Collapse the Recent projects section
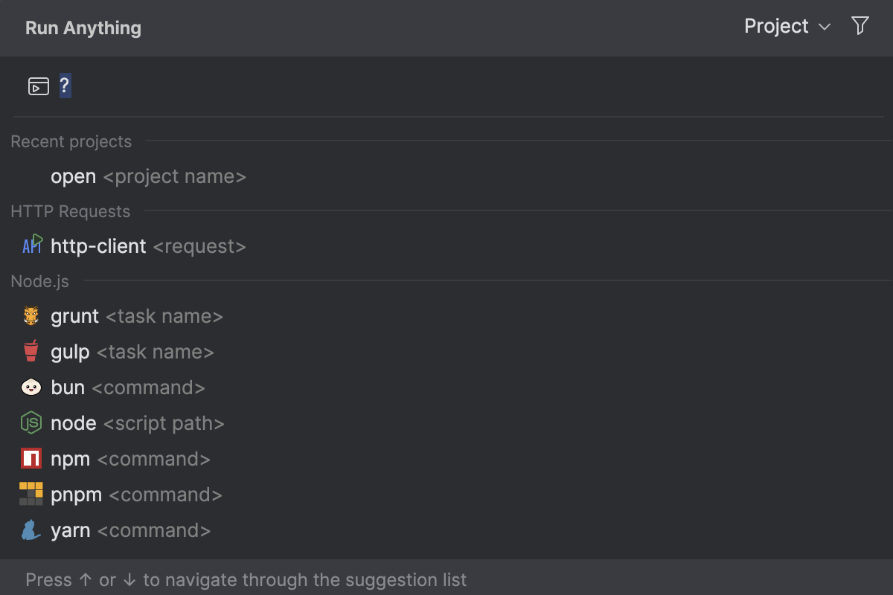 [x=71, y=141]
